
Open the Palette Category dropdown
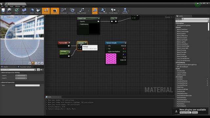pos(195,19)
